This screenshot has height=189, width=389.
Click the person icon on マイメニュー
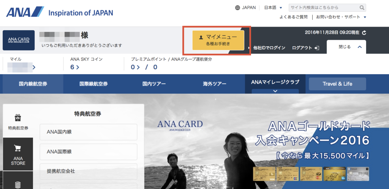[x=201, y=37]
